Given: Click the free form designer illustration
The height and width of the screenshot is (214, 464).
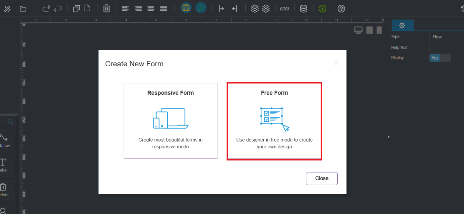Looking at the screenshot, I should tap(274, 119).
